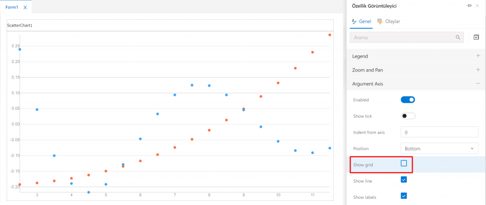
Task: Click the blue point near 0.24
Action: point(20,49)
